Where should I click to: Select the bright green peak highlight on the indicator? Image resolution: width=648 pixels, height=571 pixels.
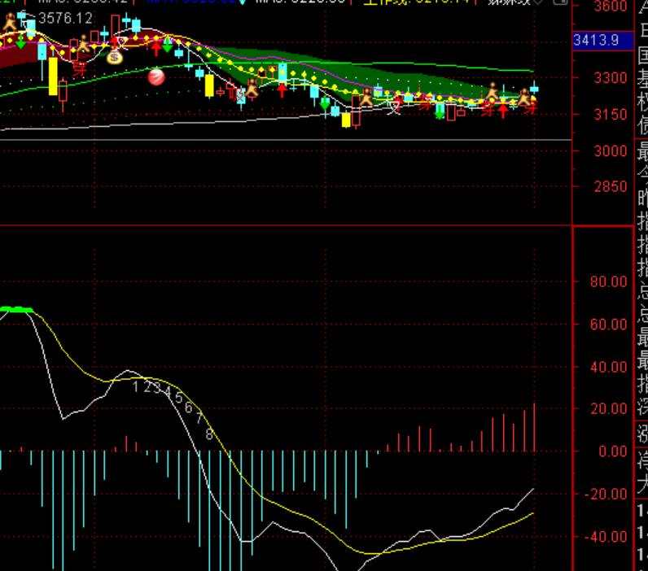click(x=16, y=310)
